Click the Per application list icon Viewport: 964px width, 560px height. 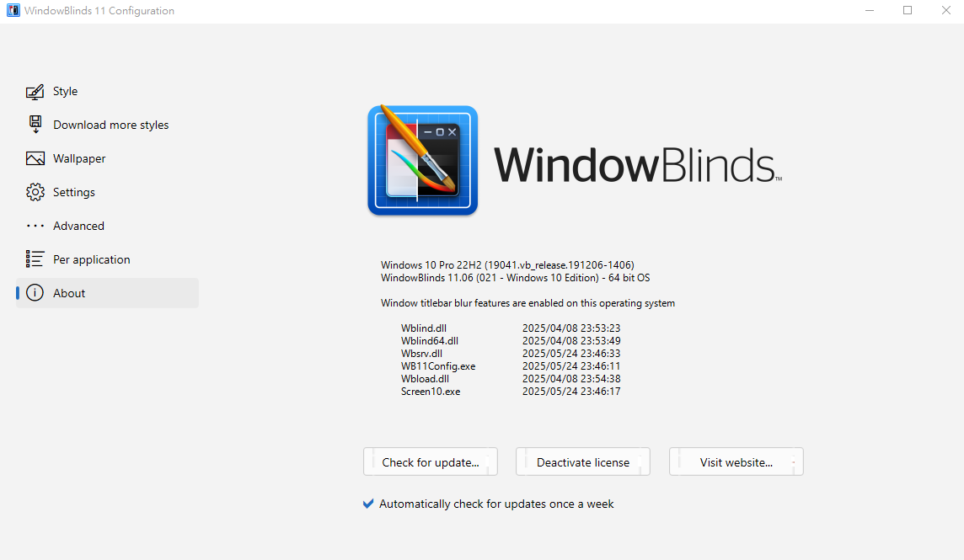point(35,259)
